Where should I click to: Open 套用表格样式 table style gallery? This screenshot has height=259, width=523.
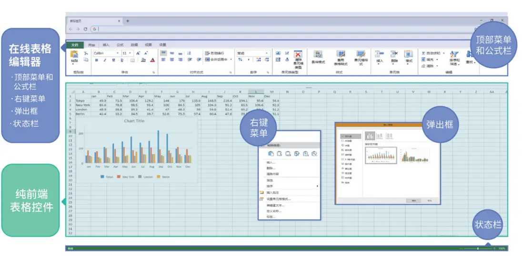coord(341,58)
